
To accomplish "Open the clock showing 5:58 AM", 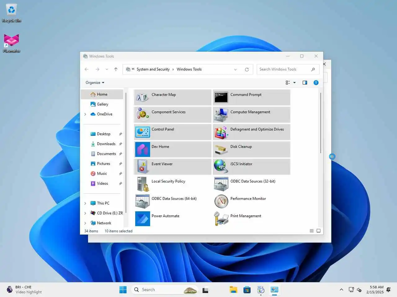I will click(375, 290).
